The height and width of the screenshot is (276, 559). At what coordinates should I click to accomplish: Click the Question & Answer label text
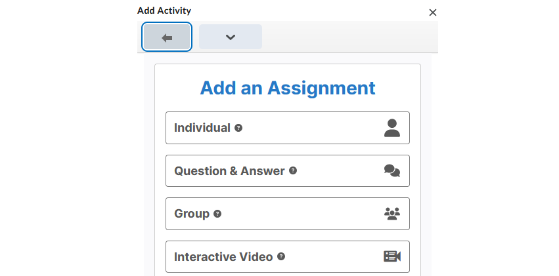(229, 171)
